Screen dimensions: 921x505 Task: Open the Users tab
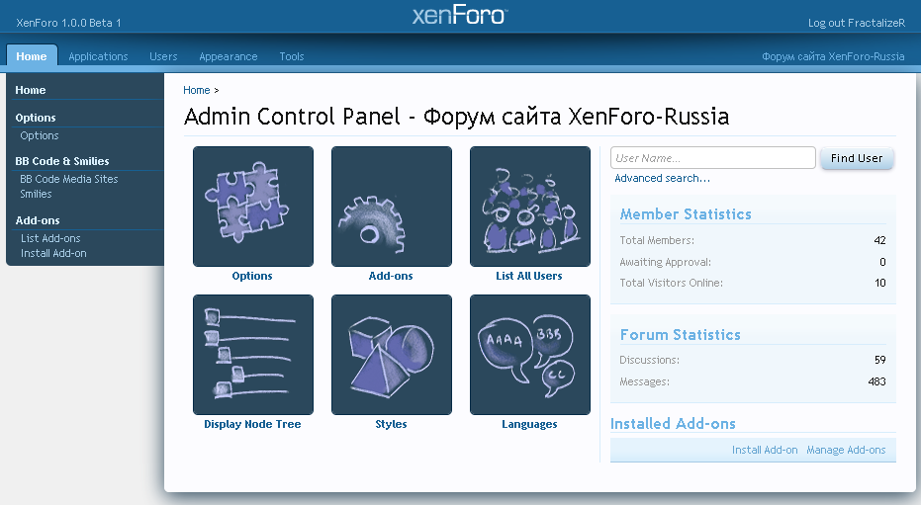[x=163, y=56]
